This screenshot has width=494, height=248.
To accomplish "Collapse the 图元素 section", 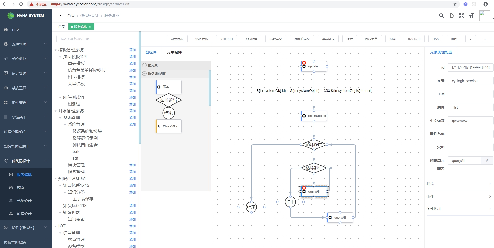I will 144,65.
